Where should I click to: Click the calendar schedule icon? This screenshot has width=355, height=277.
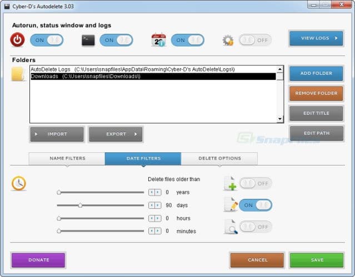tap(158, 40)
